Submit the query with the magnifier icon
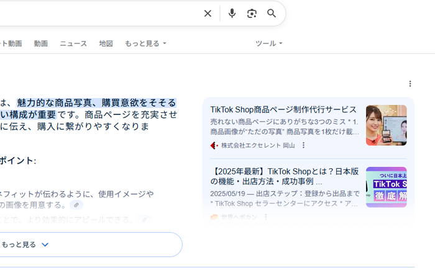This screenshot has width=435, height=273. coord(272,13)
